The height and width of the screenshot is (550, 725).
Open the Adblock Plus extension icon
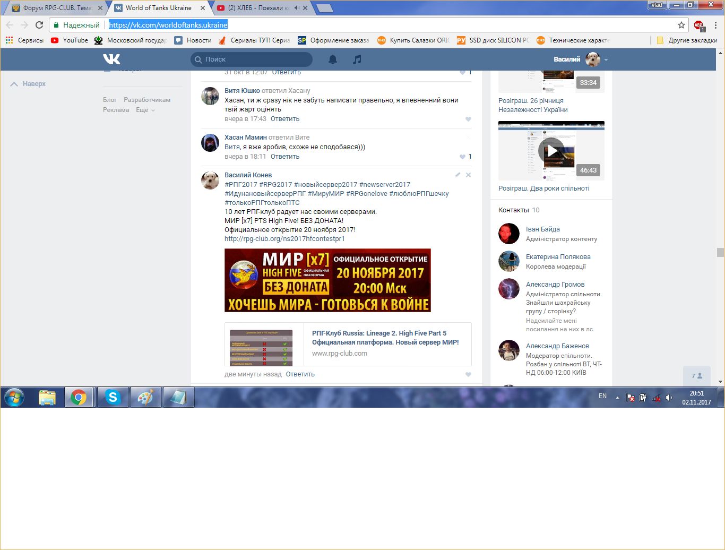[x=698, y=25]
